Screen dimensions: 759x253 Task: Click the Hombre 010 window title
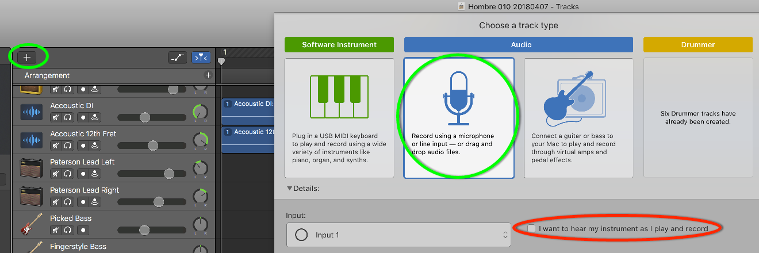(x=523, y=6)
